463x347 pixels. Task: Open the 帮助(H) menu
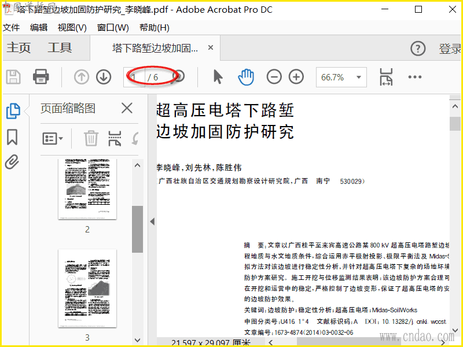[155, 28]
